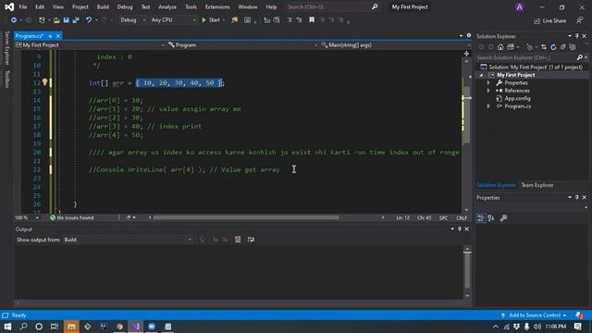
Task: Click the split editor icon above scrollbar
Action: click(x=466, y=54)
